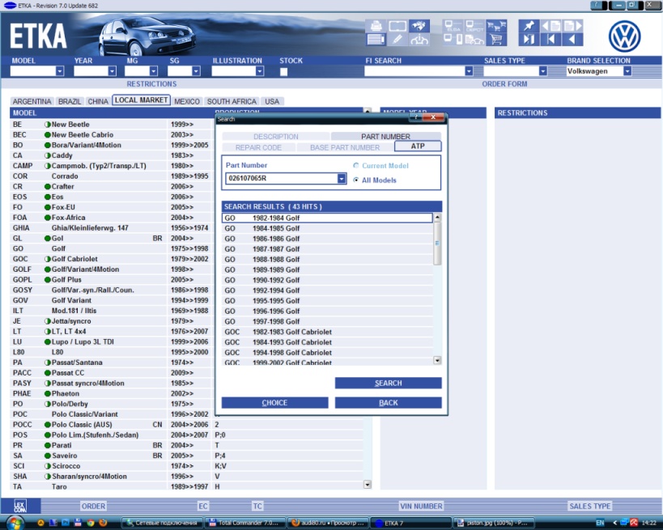
Task: Click the BACK button
Action: [x=388, y=403]
